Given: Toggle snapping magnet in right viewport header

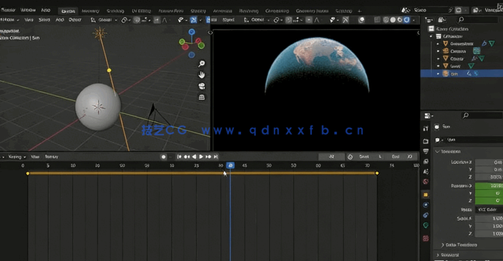Looking at the screenshot, I should pyautogui.click(x=289, y=20).
